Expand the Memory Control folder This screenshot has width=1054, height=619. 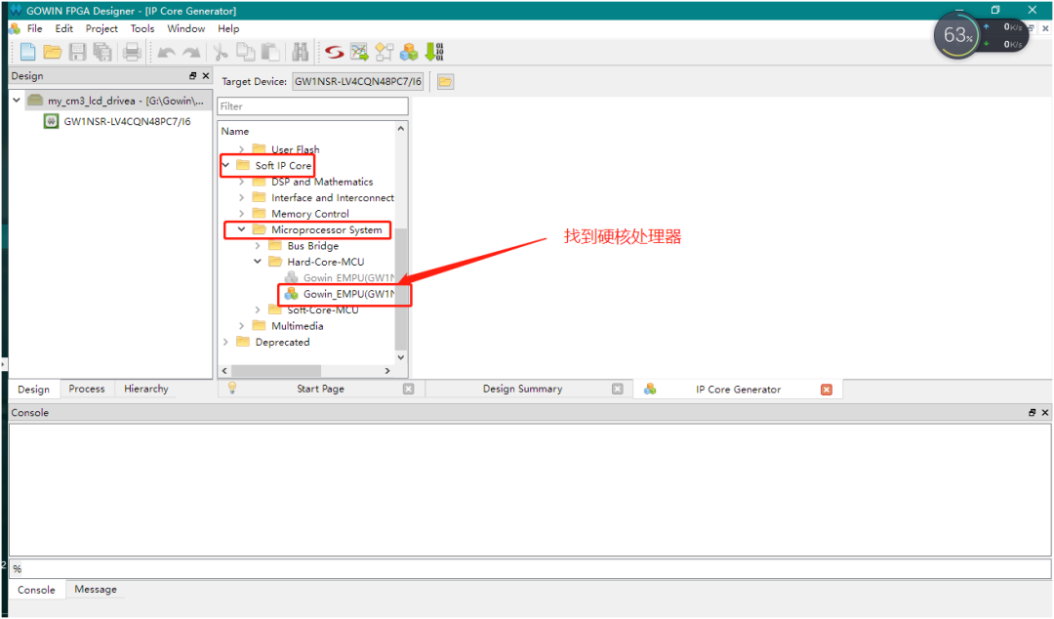coord(241,214)
